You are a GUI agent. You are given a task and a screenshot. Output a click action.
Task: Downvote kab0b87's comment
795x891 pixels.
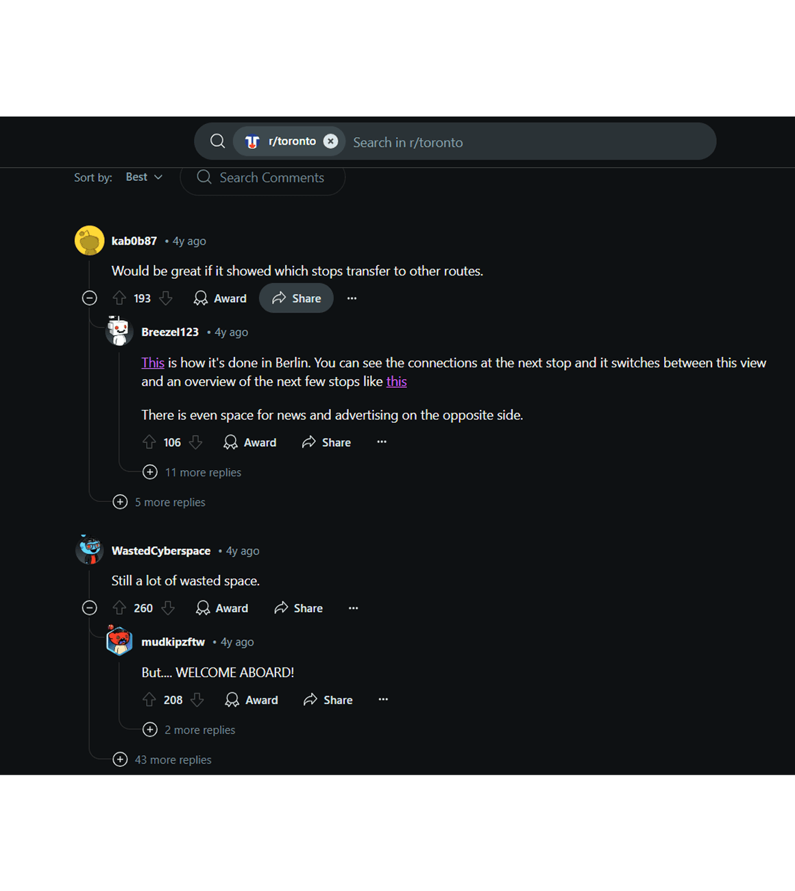166,298
